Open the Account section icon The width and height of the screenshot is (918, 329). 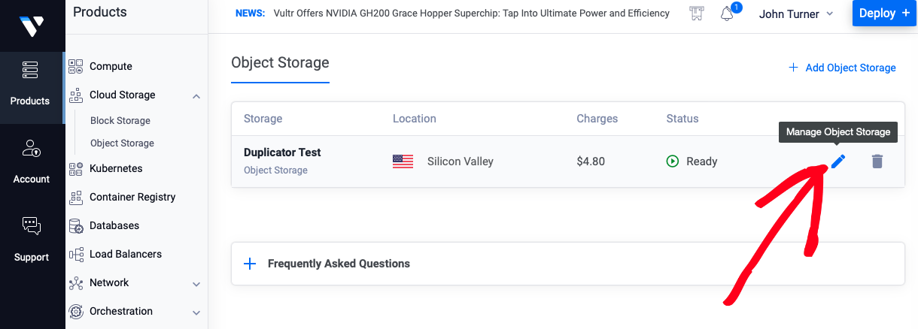(32, 148)
